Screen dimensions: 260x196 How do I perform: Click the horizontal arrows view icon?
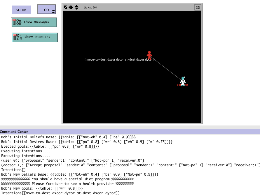(71, 7)
